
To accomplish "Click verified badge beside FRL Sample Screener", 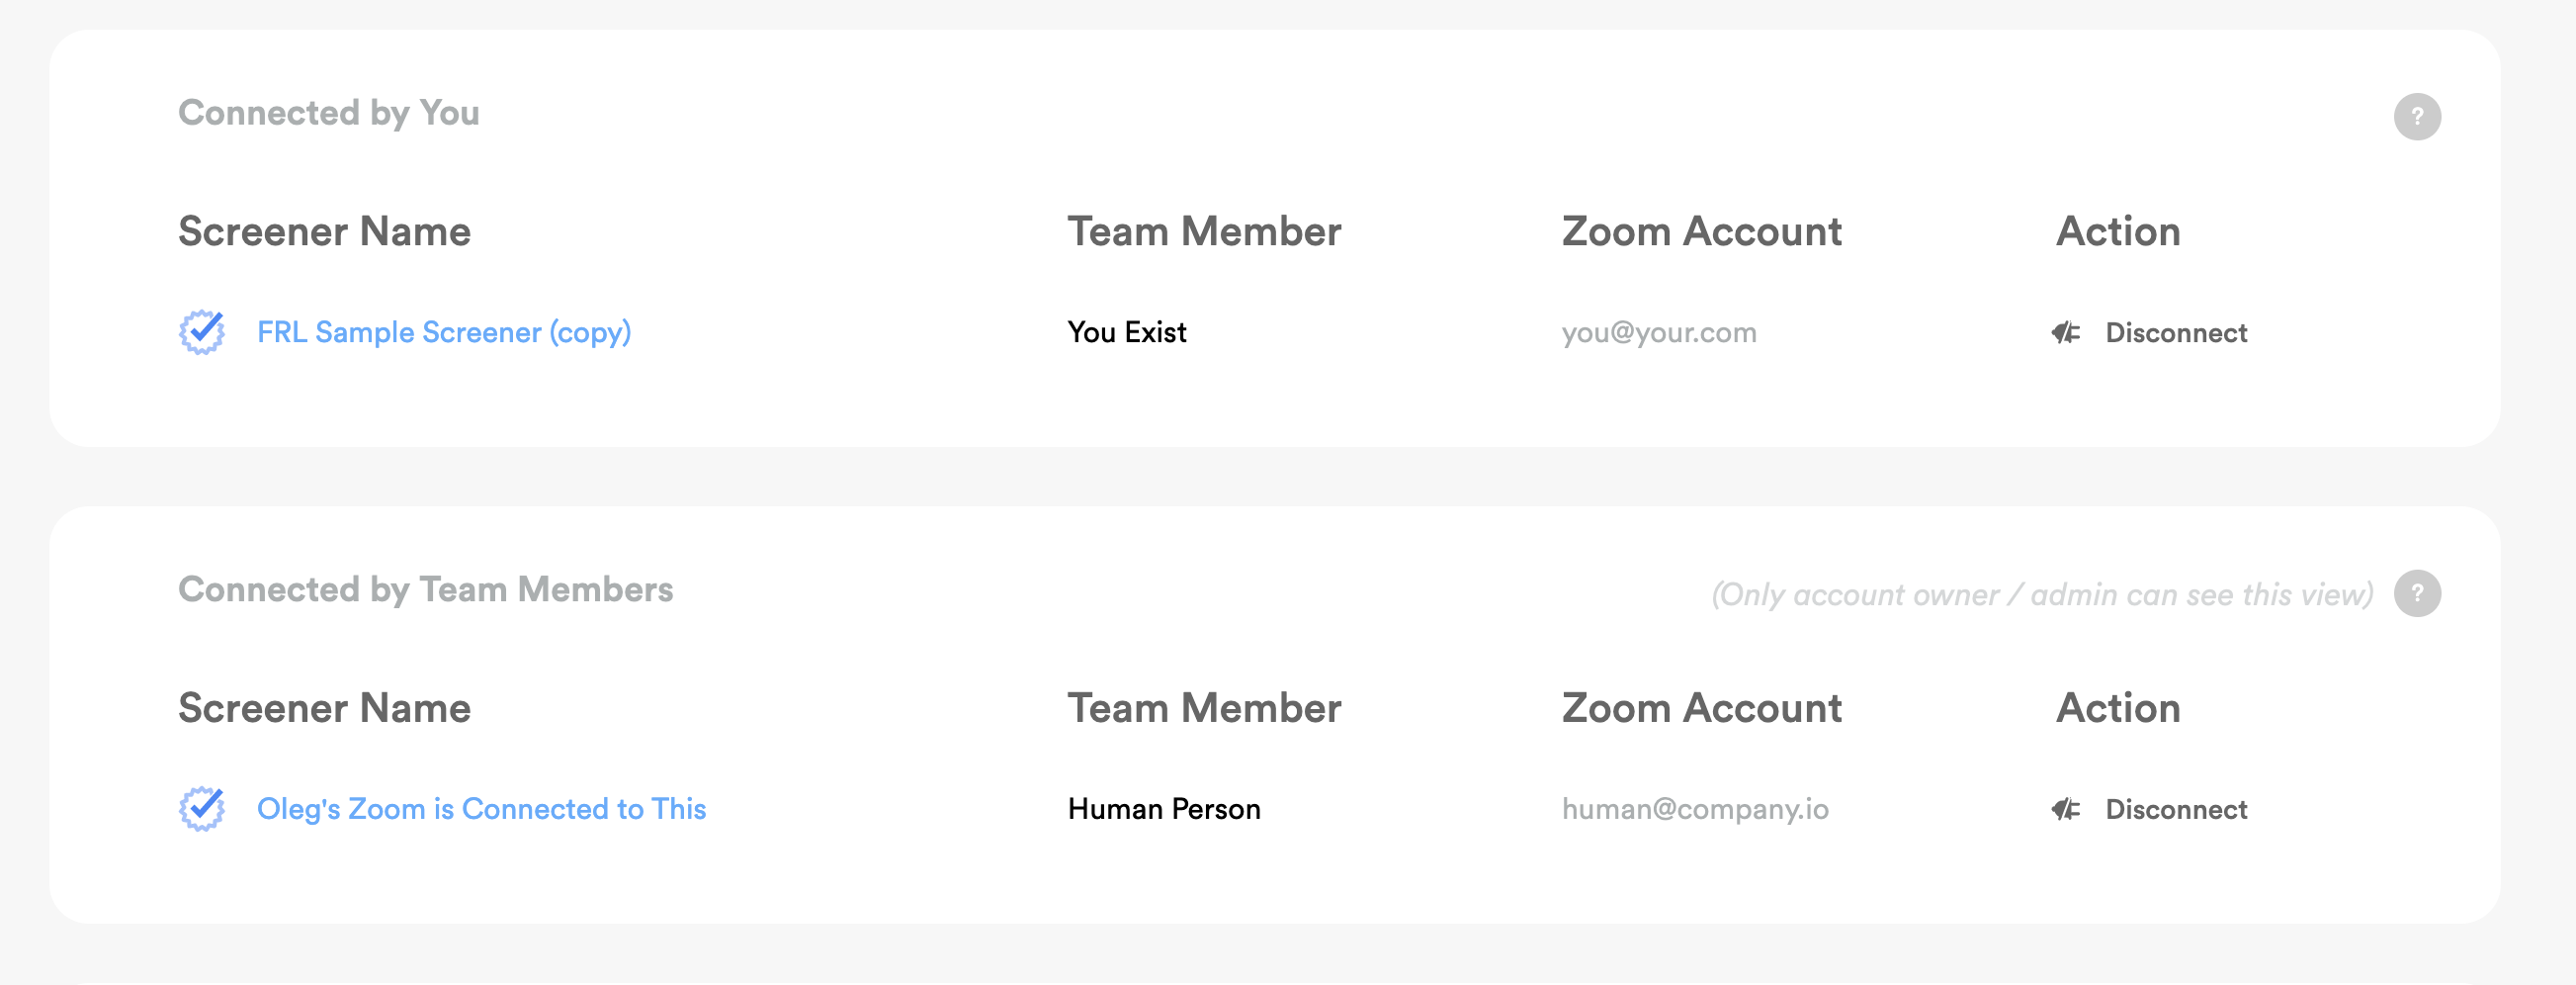I will coord(202,332).
